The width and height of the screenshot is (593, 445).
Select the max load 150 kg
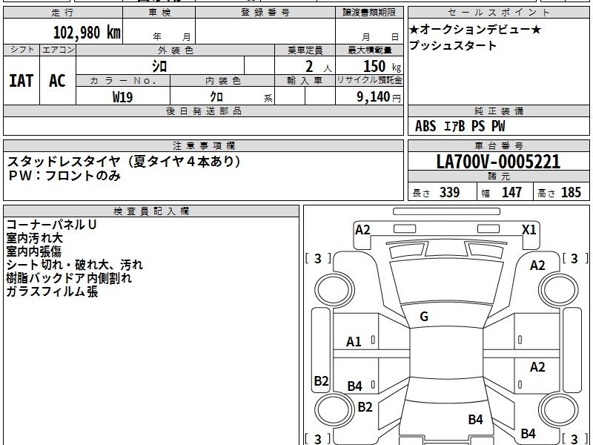[382, 67]
